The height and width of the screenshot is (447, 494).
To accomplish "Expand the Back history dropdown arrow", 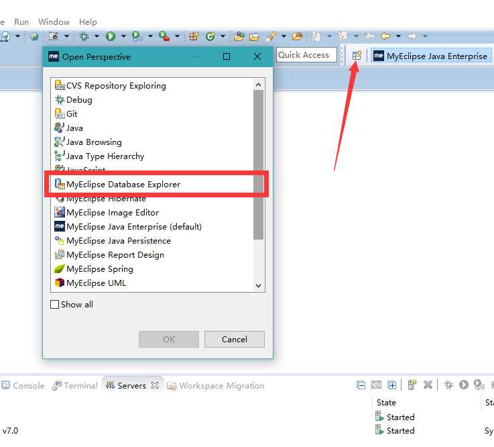I will tap(399, 36).
